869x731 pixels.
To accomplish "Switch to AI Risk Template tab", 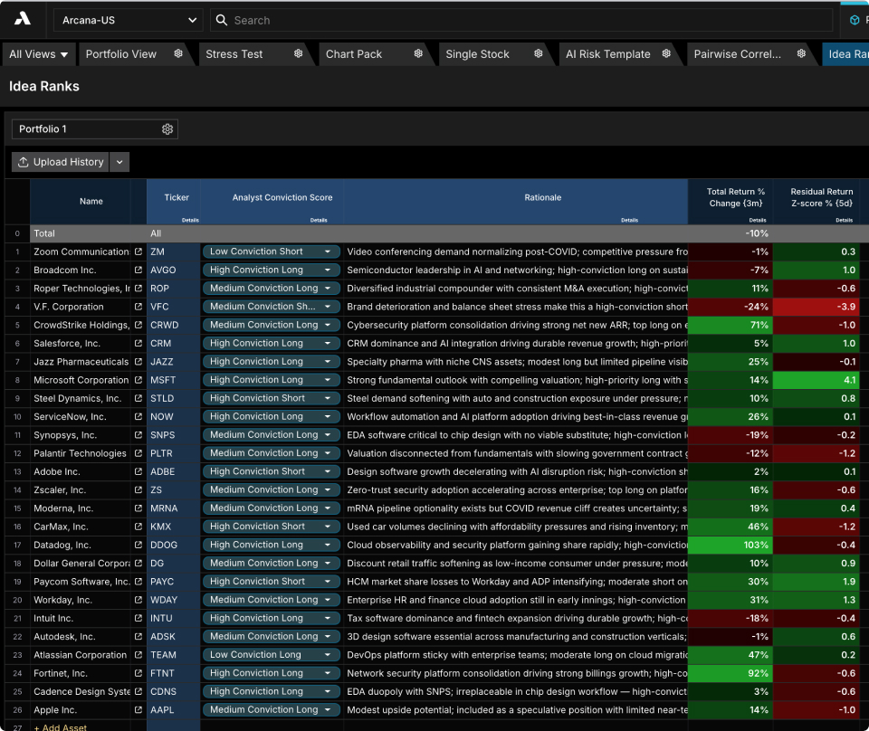I will click(608, 54).
